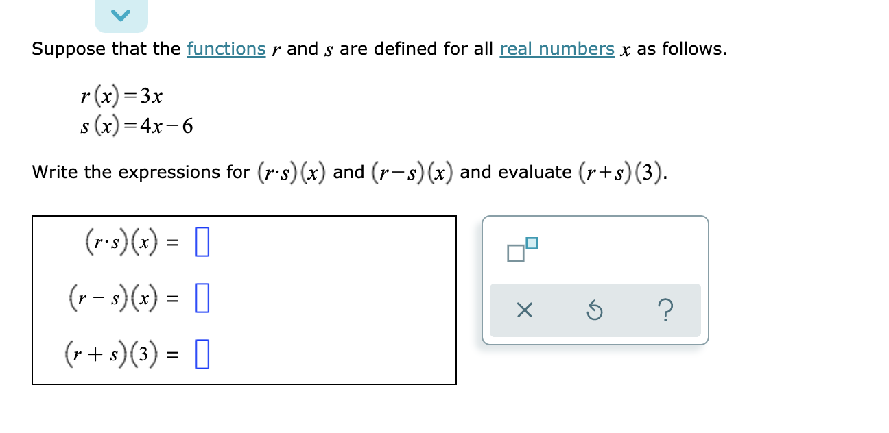Click the (r+s)(3) answer input box
This screenshot has height=433, width=889.
[x=202, y=354]
